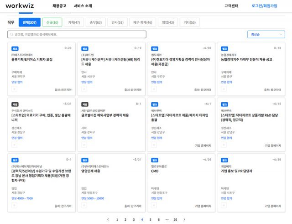This screenshot has height=224, width=292.
Task: Click 기업 홈페이지 on the 닥터자르트 R&D card
Action: click(273, 146)
